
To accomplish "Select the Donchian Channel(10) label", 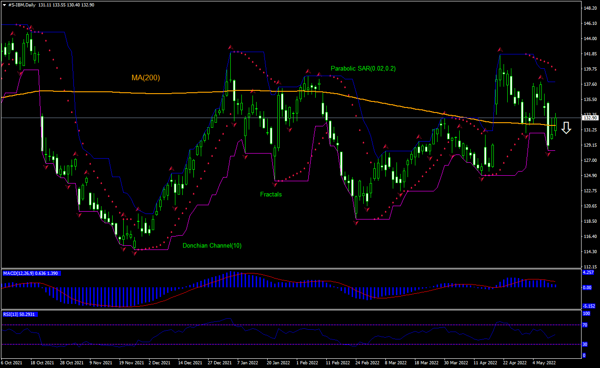I will (212, 246).
